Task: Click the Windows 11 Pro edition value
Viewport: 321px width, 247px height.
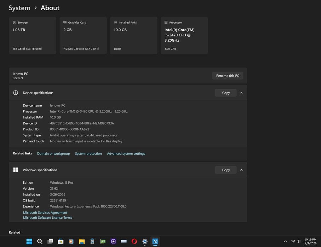Action: point(62,183)
